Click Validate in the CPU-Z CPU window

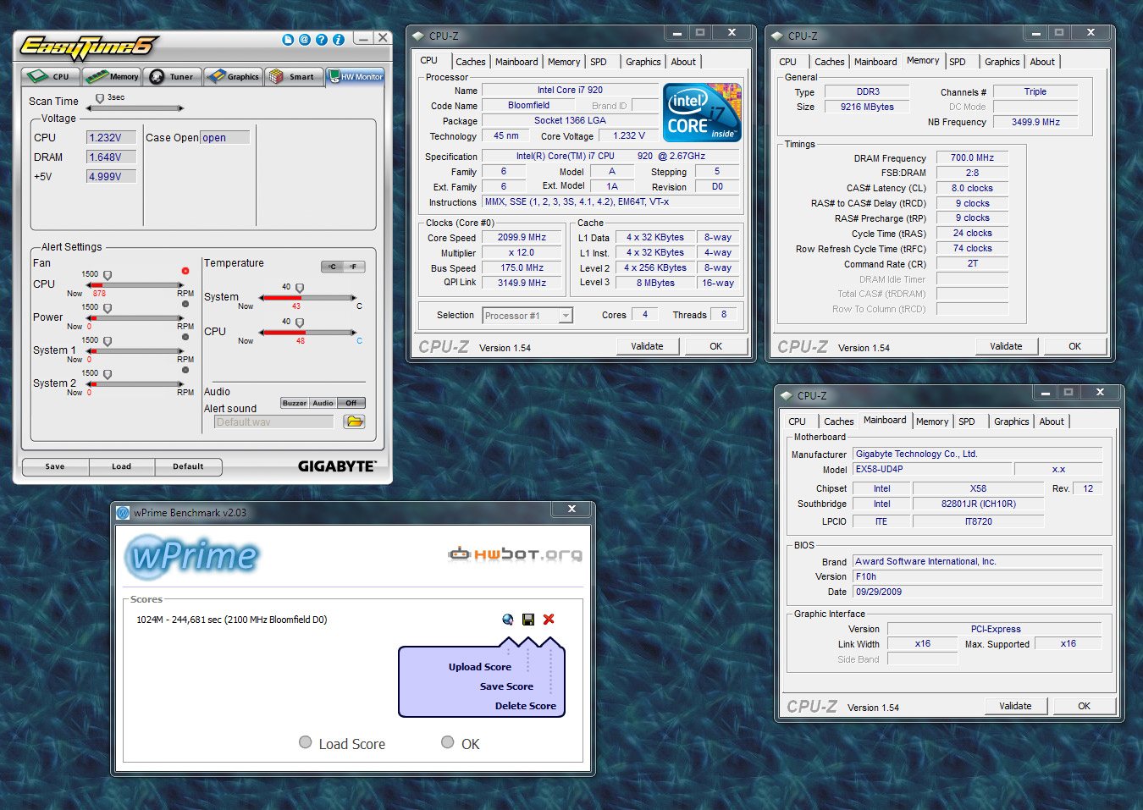coord(647,346)
